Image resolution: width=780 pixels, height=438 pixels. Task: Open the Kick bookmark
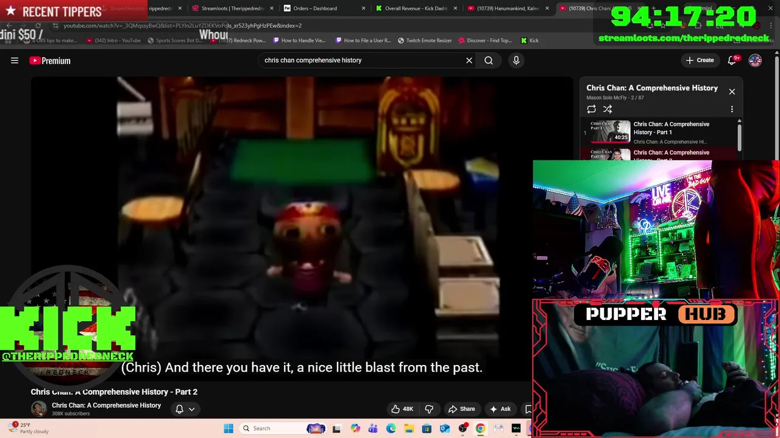[530, 40]
